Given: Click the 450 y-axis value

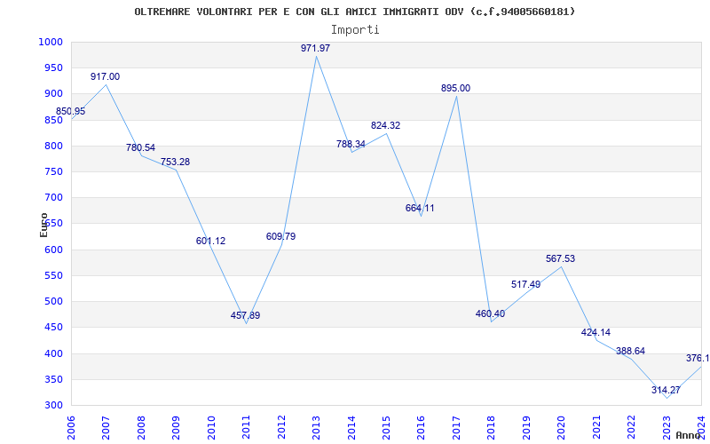Looking at the screenshot, I should click(x=53, y=327).
